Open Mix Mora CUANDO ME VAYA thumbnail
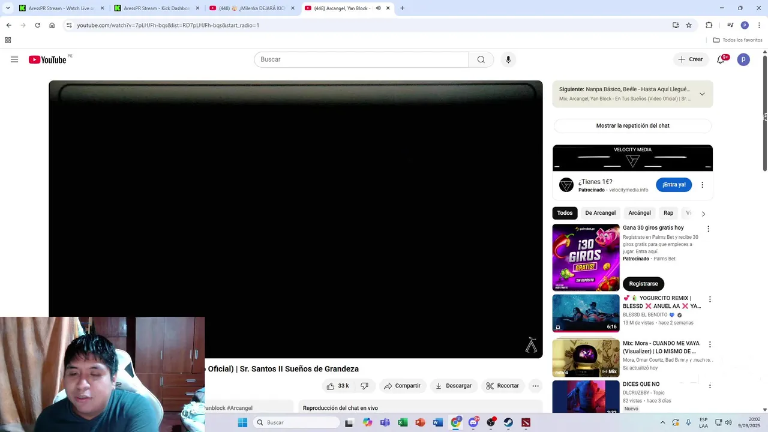The width and height of the screenshot is (768, 432). [586, 358]
